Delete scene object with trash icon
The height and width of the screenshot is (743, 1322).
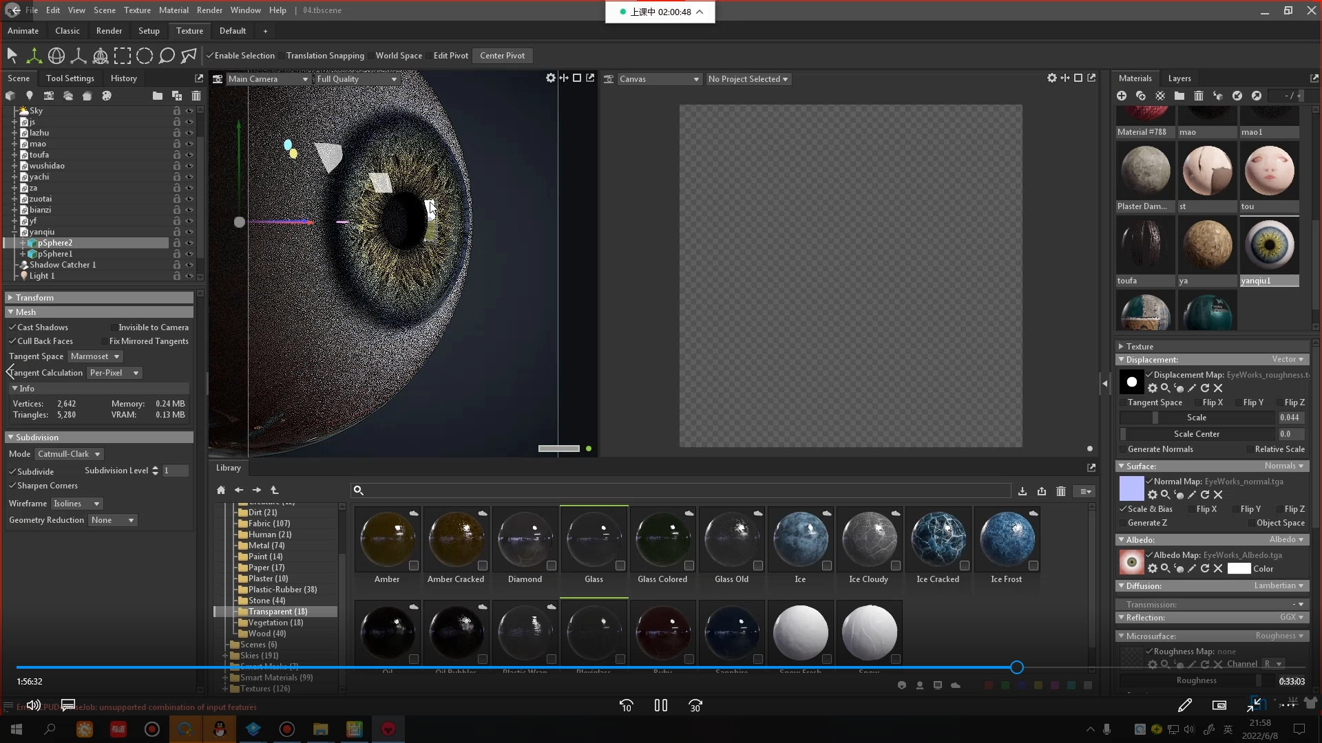196,96
